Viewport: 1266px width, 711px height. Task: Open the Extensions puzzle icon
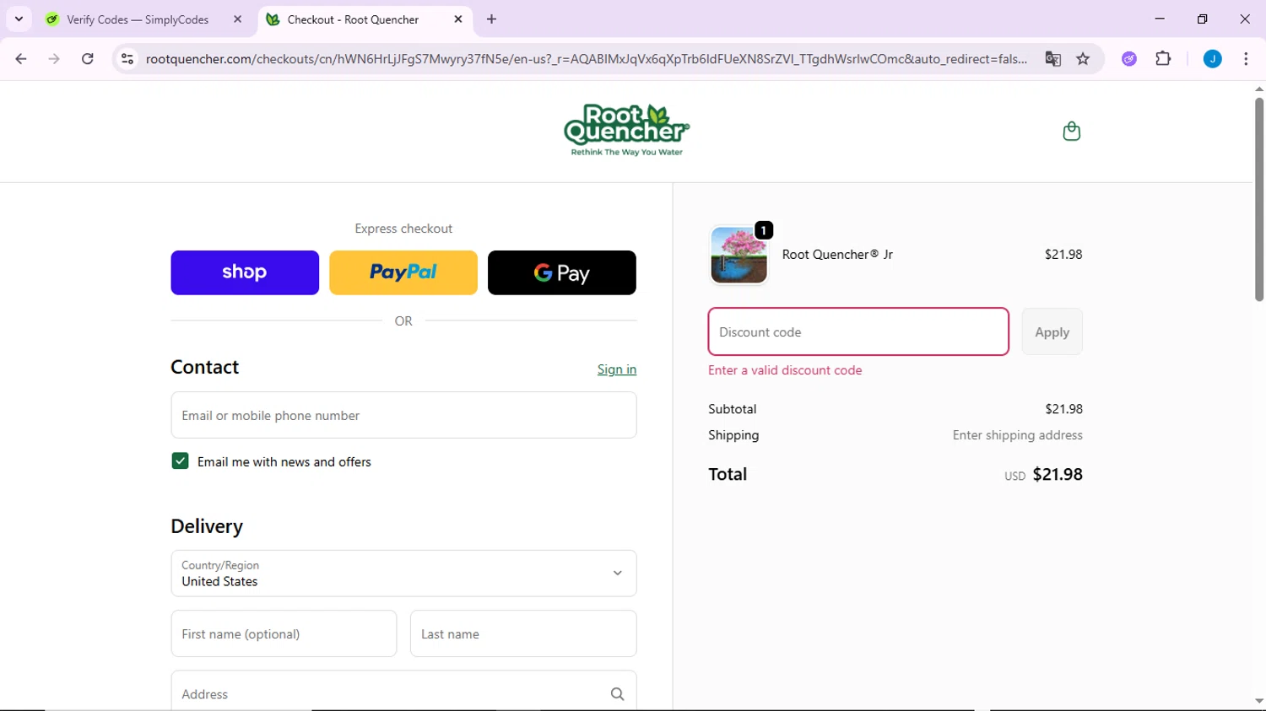point(1163,59)
